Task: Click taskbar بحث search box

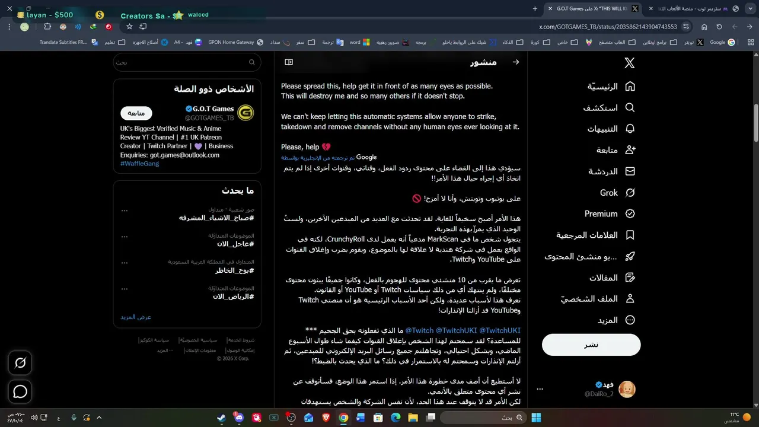Action: tap(483, 418)
